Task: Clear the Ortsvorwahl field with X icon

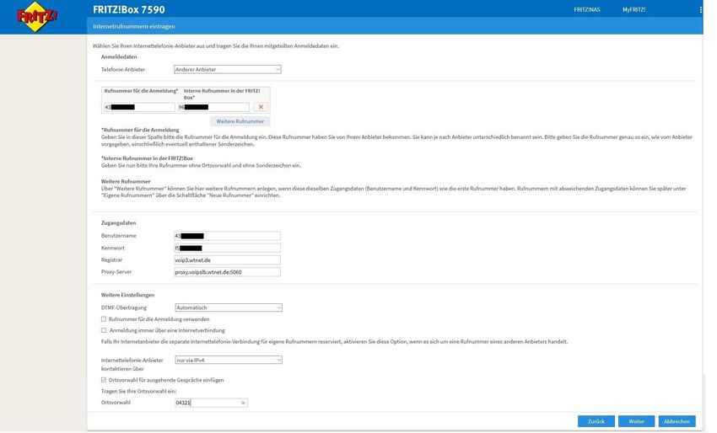Action: (243, 403)
